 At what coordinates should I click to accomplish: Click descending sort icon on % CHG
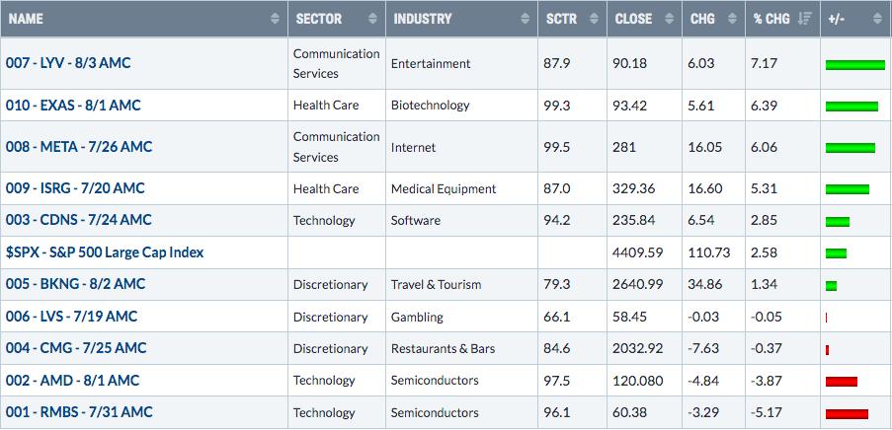pyautogui.click(x=804, y=19)
